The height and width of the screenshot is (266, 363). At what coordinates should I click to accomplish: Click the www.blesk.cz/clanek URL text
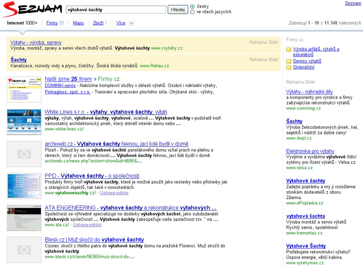coord(90,257)
